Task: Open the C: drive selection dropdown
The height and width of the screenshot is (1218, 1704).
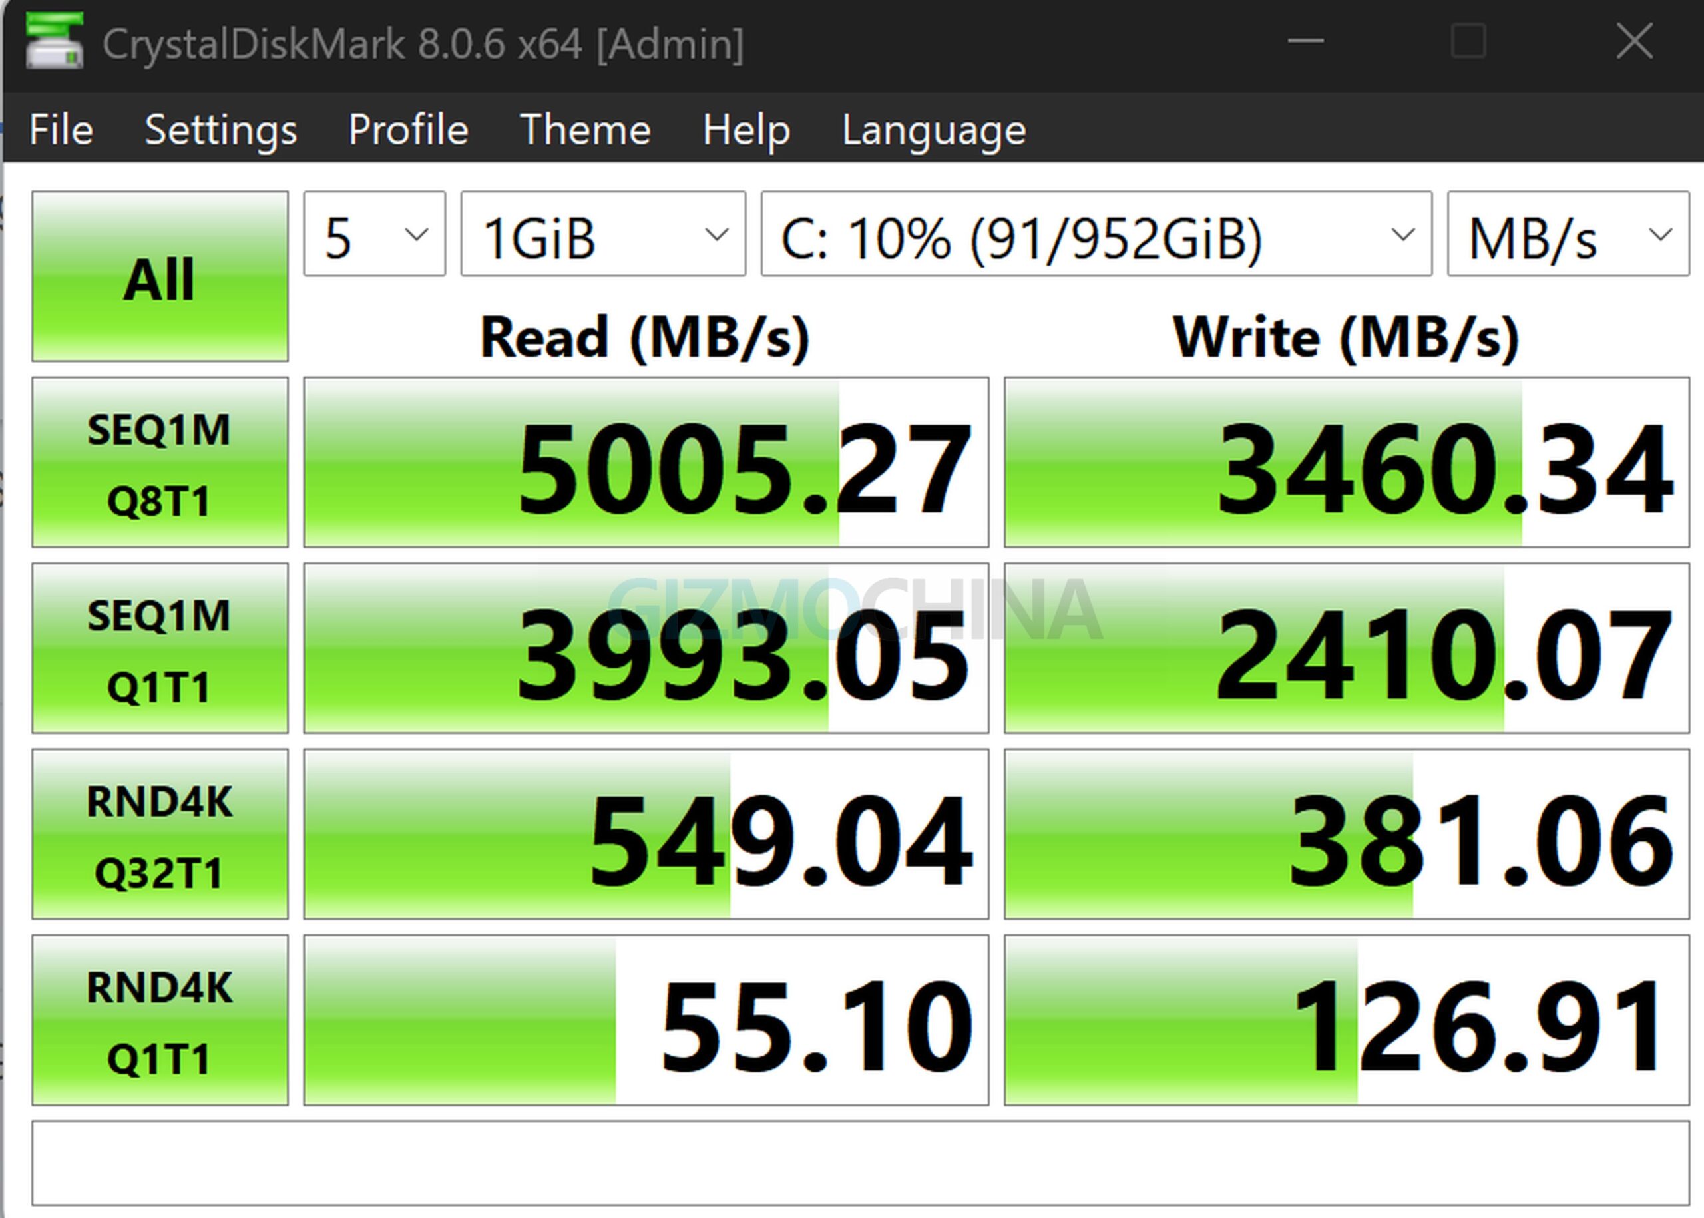Action: click(x=1096, y=234)
